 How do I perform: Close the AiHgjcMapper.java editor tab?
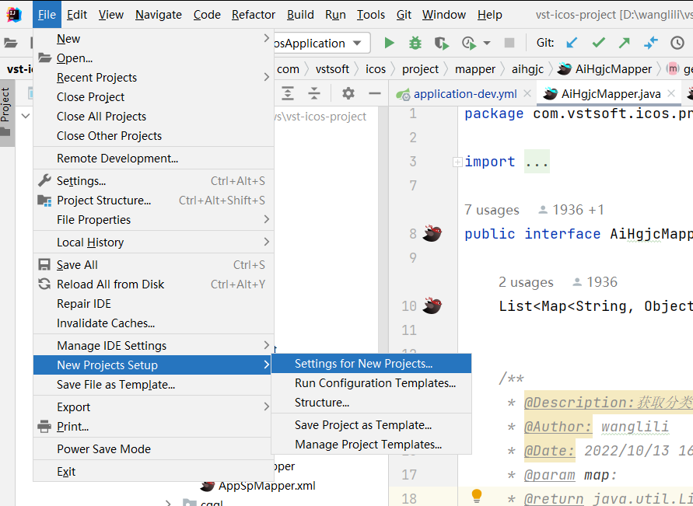pos(671,94)
